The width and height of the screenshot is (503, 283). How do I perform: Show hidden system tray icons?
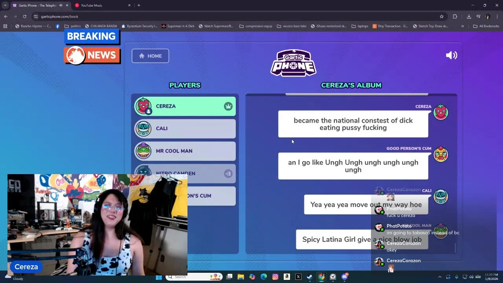[440, 277]
